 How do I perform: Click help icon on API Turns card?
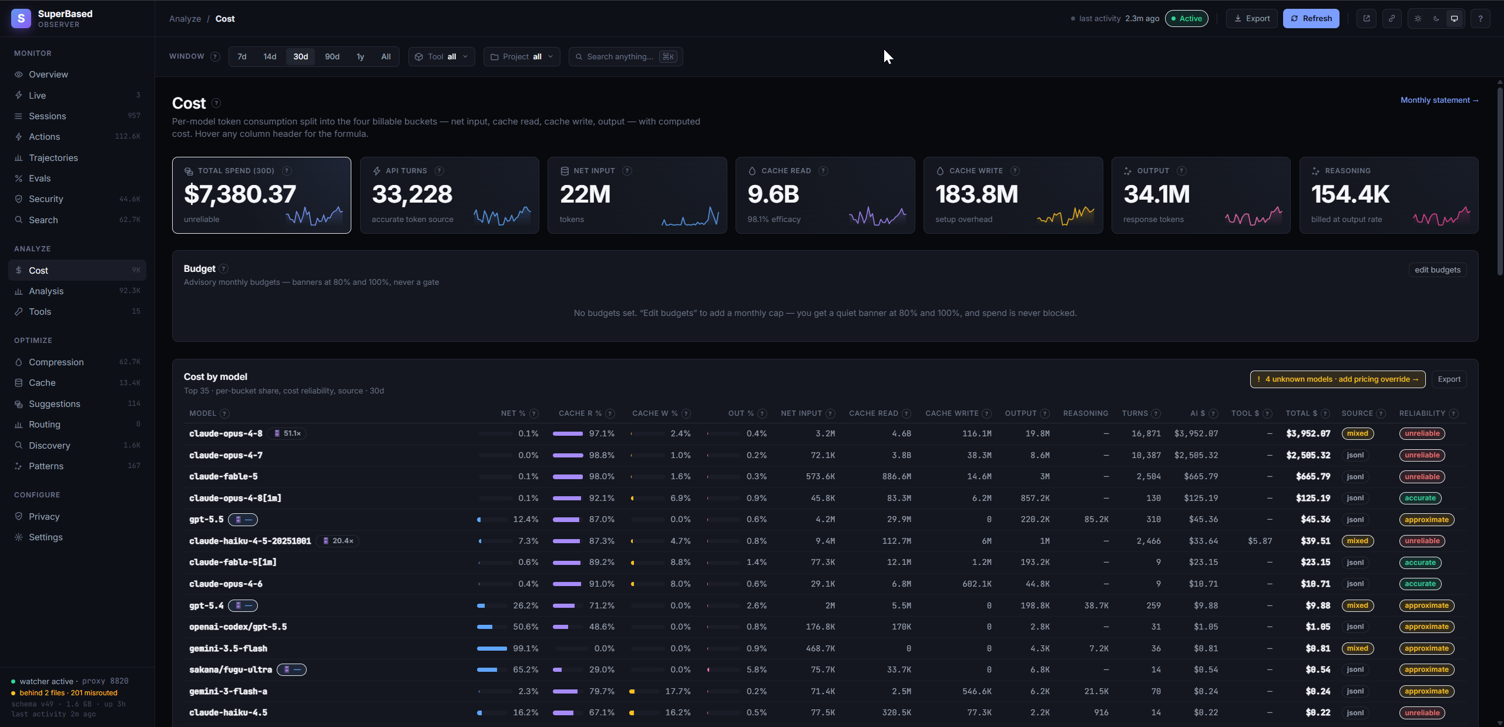coord(439,170)
